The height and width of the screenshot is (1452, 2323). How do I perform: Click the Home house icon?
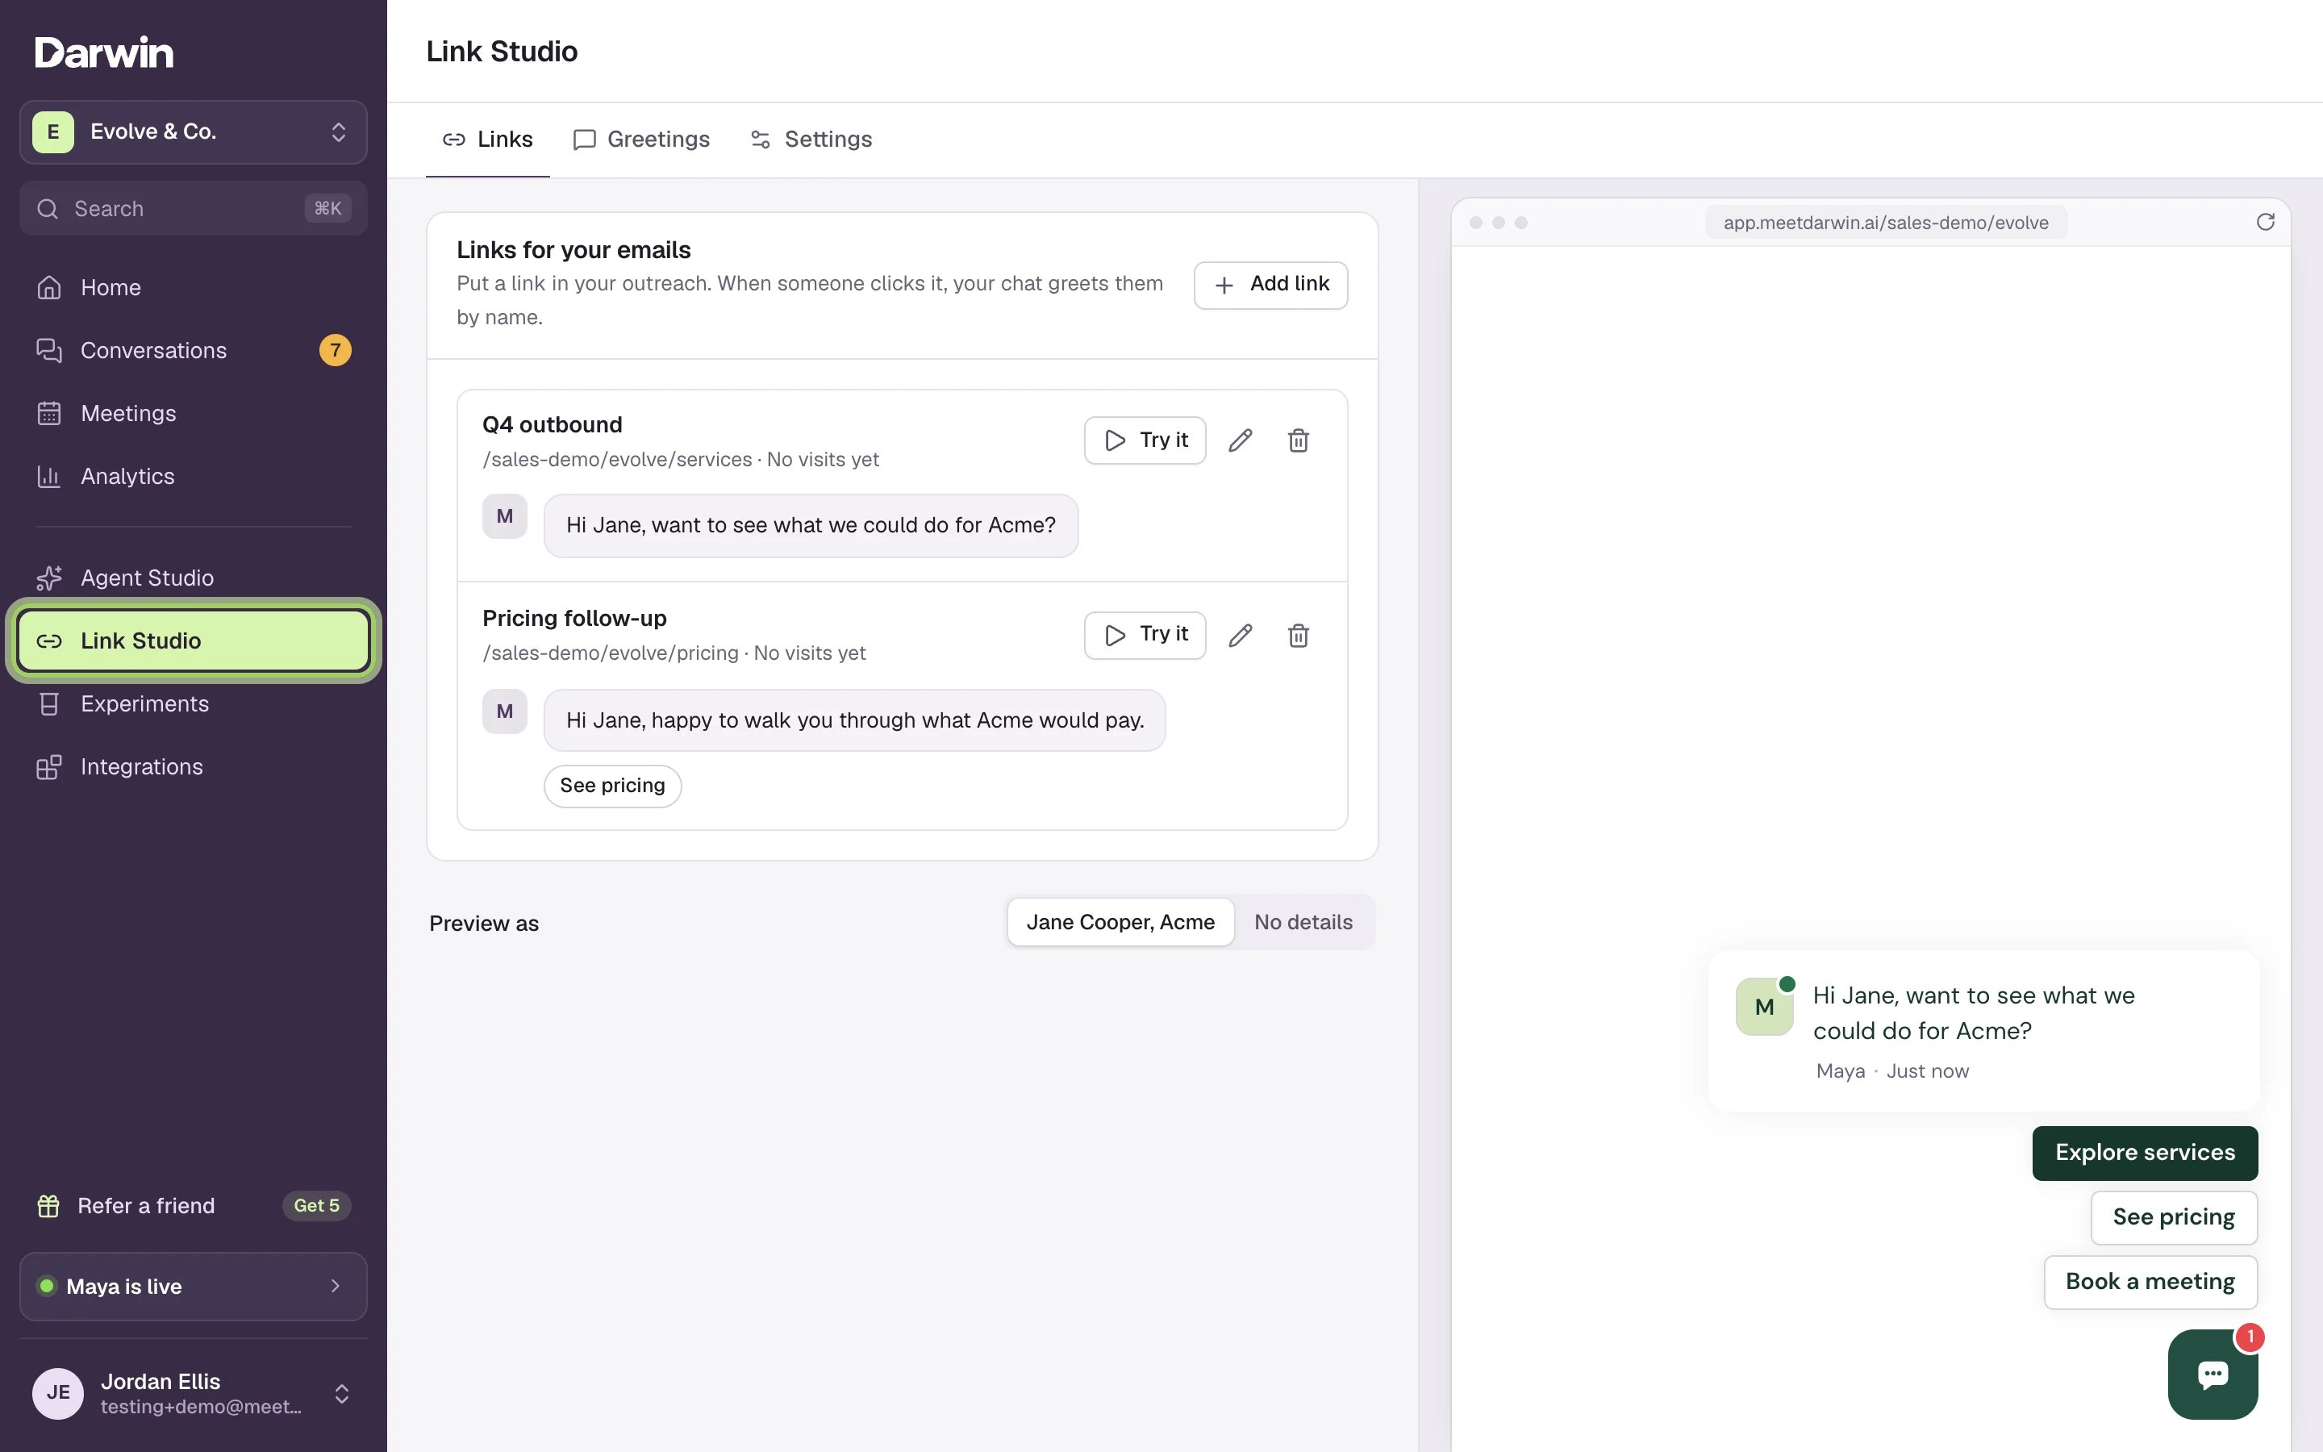point(49,287)
